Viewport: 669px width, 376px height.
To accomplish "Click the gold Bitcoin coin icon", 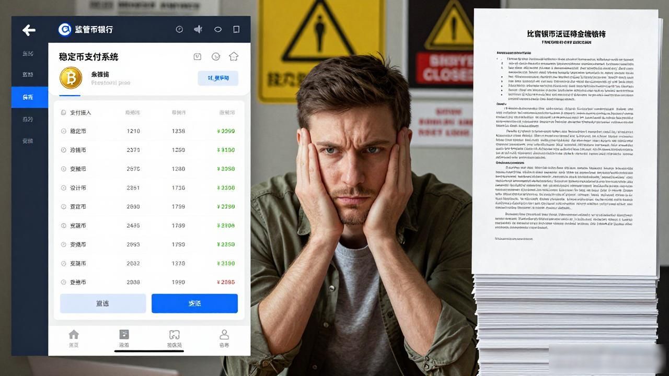I will pos(71,78).
